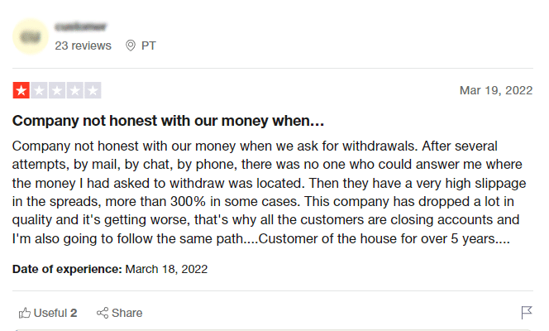Click the useful count number 2
This screenshot has width=549, height=331.
click(74, 313)
